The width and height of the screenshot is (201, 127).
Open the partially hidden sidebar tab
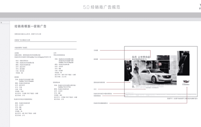(5, 23)
